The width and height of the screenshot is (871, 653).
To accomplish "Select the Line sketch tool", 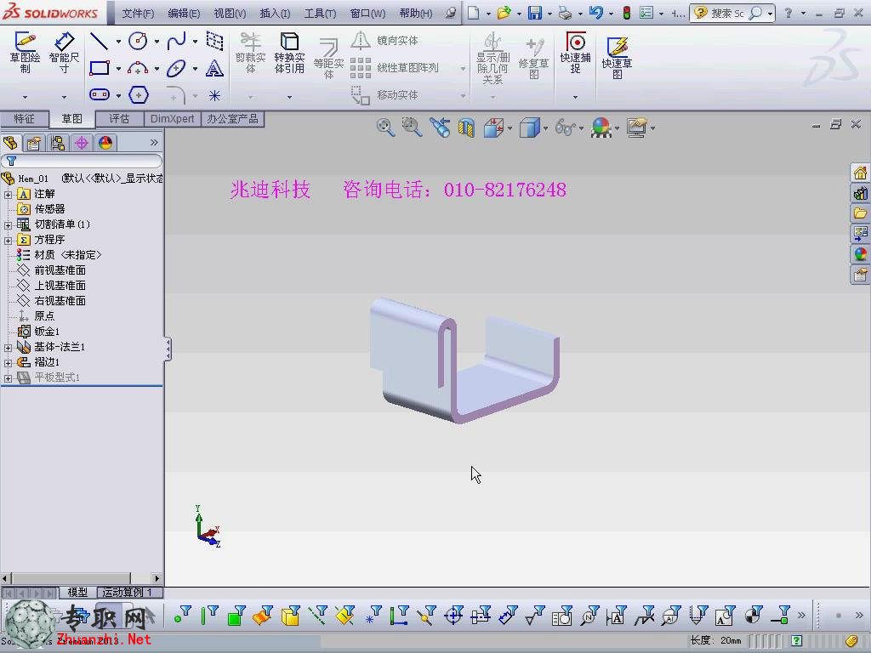I will [x=99, y=41].
